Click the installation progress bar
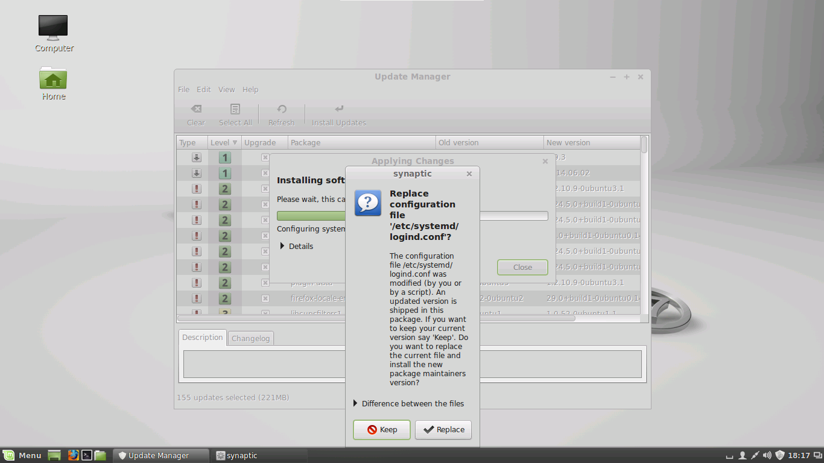 [412, 216]
